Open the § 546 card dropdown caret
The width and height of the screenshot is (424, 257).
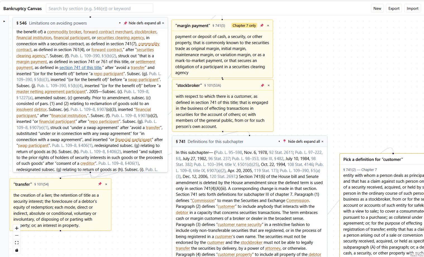pyautogui.click(x=120, y=23)
